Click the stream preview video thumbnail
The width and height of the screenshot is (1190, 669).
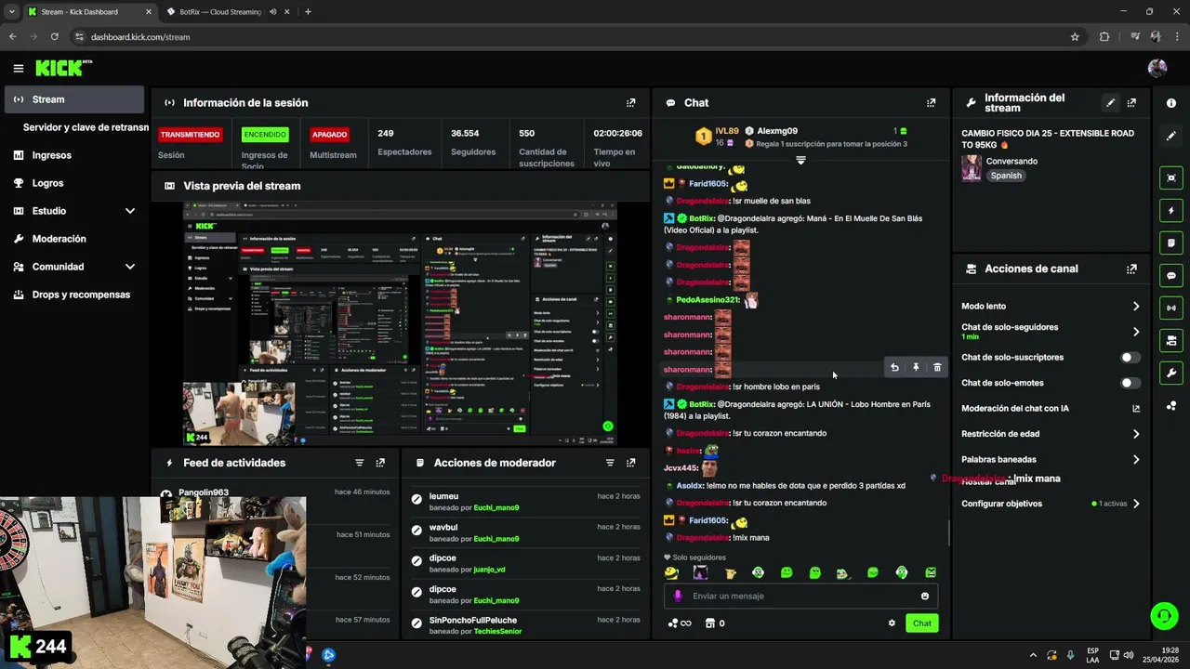coord(400,324)
